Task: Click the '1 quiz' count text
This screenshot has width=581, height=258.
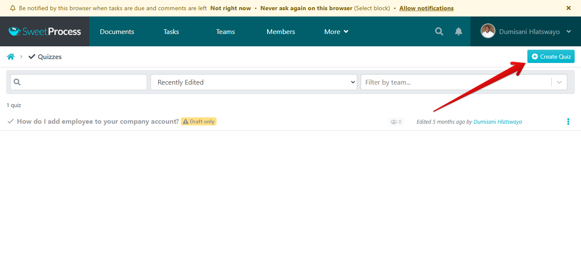Action: click(x=14, y=105)
